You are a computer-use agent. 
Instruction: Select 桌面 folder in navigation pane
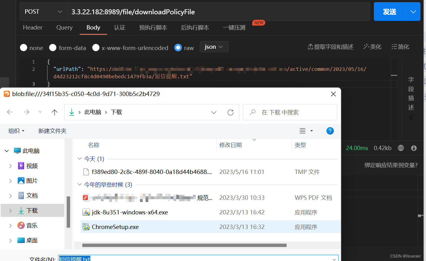click(32, 240)
